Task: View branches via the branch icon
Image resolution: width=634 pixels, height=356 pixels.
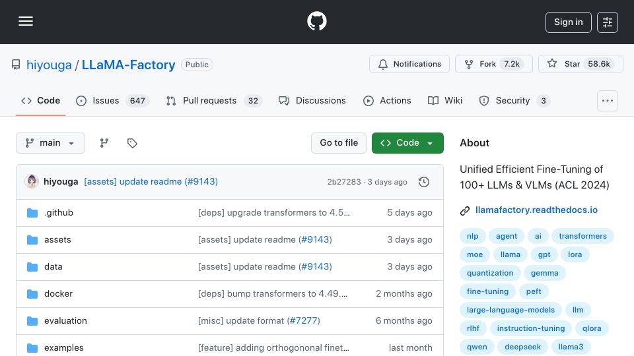Action: [x=104, y=143]
